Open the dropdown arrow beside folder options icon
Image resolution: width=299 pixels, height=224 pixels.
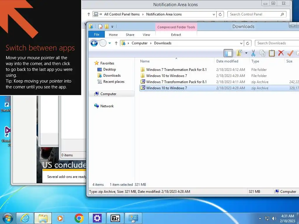pyautogui.click(x=246, y=53)
